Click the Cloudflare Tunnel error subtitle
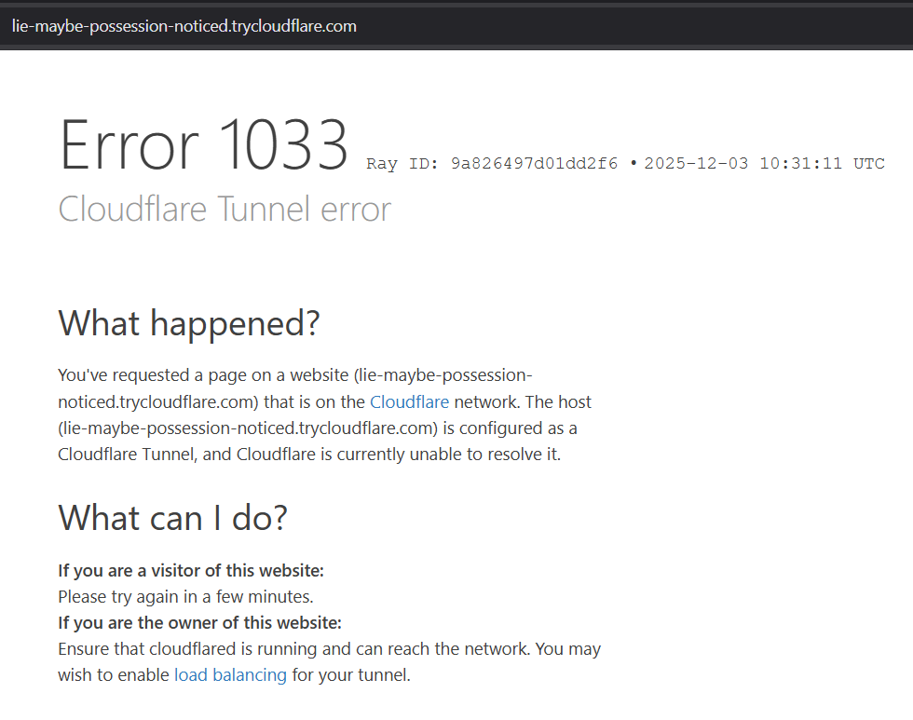This screenshot has height=720, width=913. 225,209
